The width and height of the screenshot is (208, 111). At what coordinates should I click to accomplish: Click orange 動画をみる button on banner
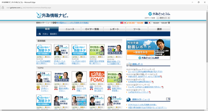click(x=140, y=52)
